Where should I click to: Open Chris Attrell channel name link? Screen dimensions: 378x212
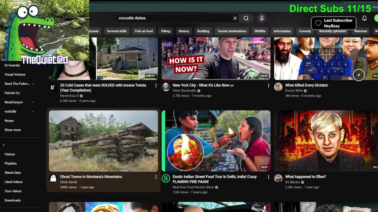tap(69, 182)
